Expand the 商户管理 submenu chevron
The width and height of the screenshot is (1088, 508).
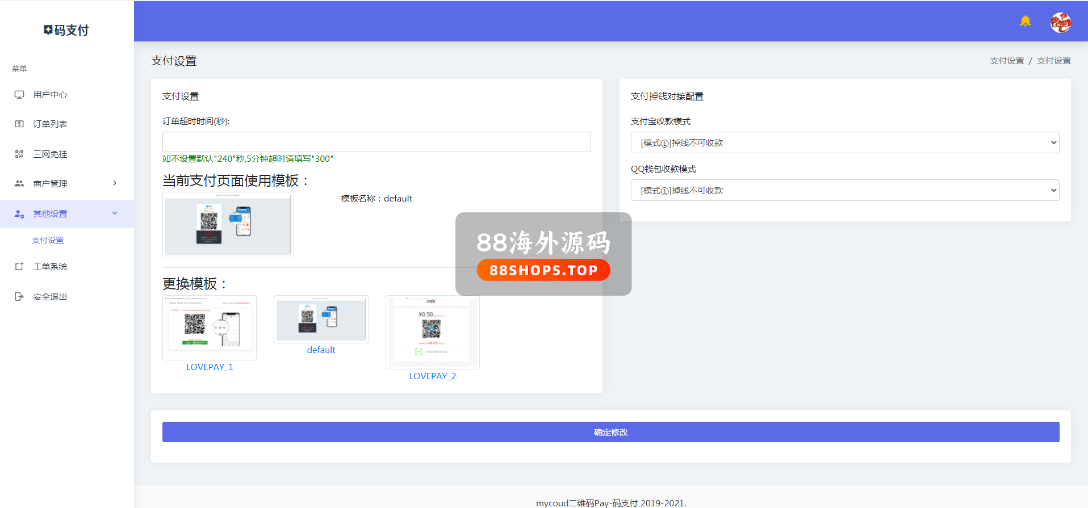(x=115, y=183)
